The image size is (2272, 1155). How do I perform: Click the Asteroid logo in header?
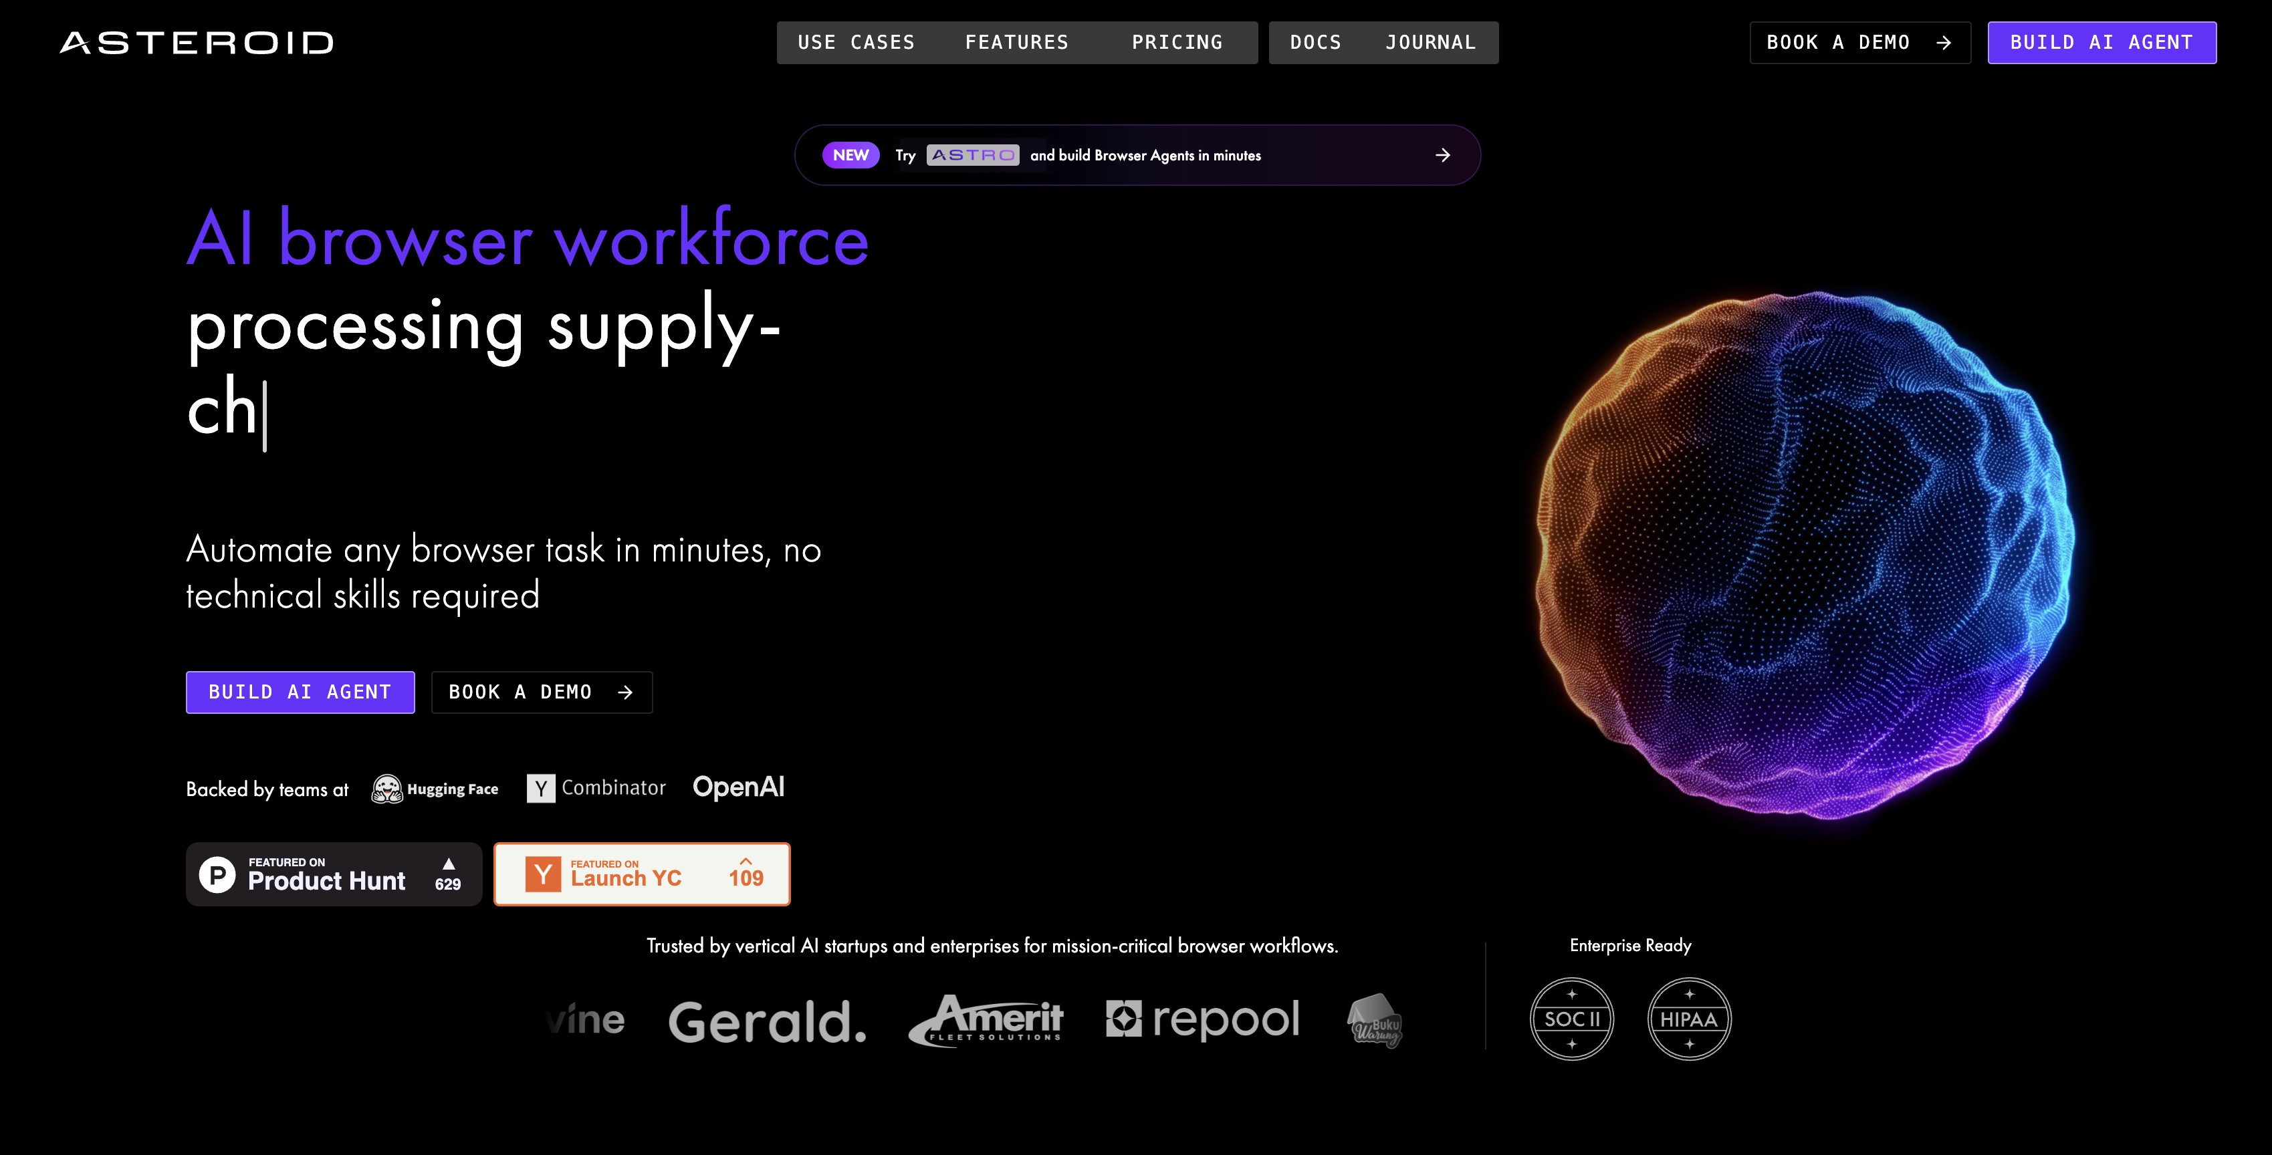click(197, 42)
